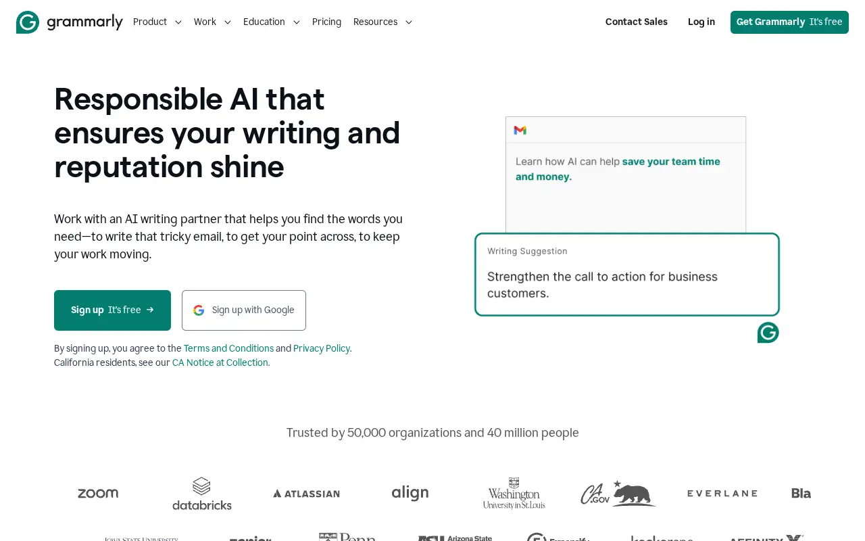The image size is (865, 541).
Task: Open the Privacy Policy link
Action: [x=322, y=349]
